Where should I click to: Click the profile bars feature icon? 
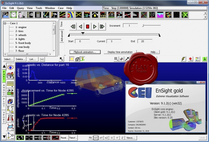tap(111, 15)
